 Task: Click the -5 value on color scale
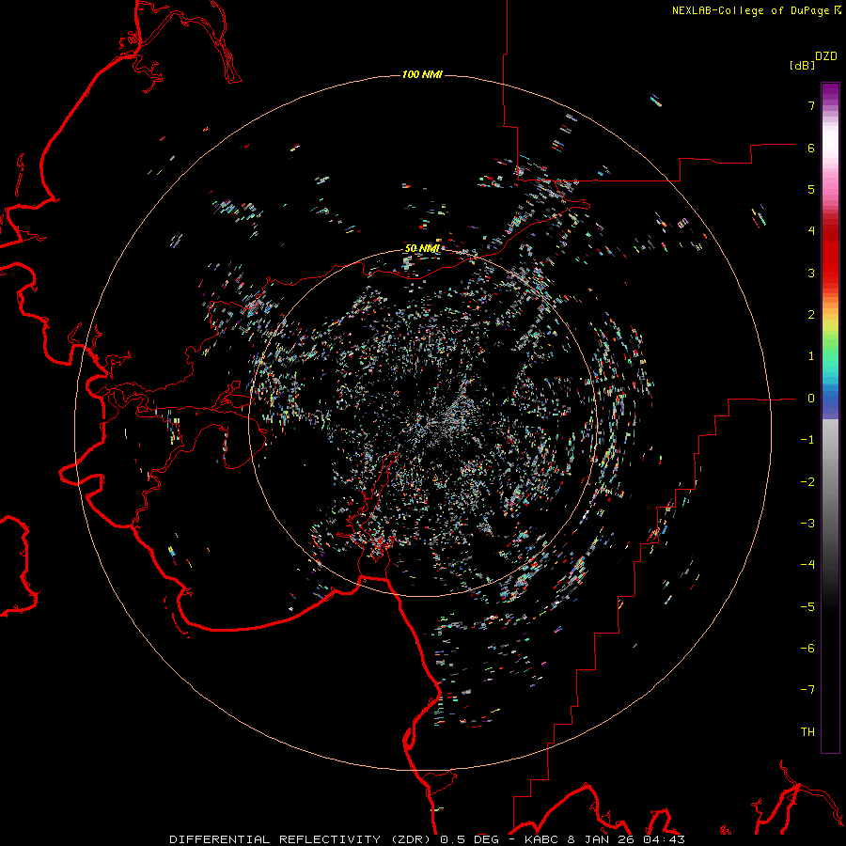tap(807, 607)
